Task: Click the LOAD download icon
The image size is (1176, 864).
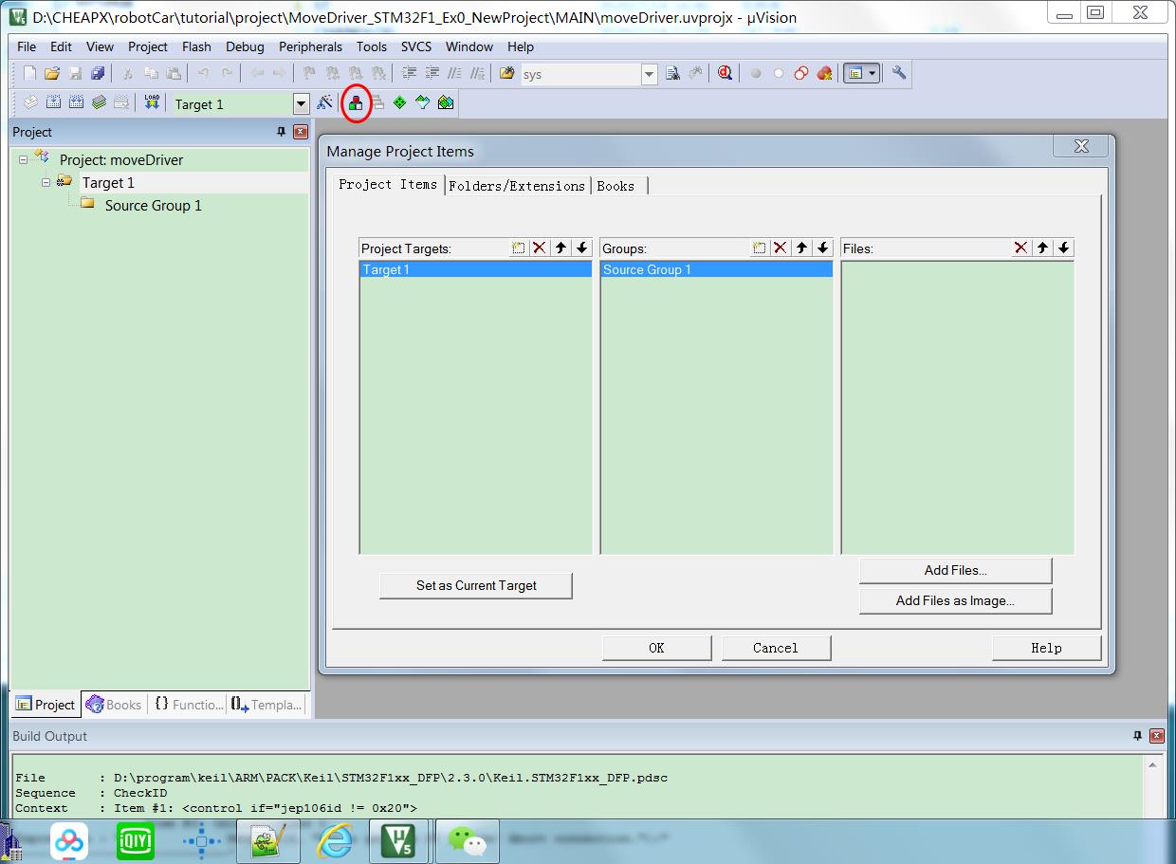Action: (x=152, y=102)
